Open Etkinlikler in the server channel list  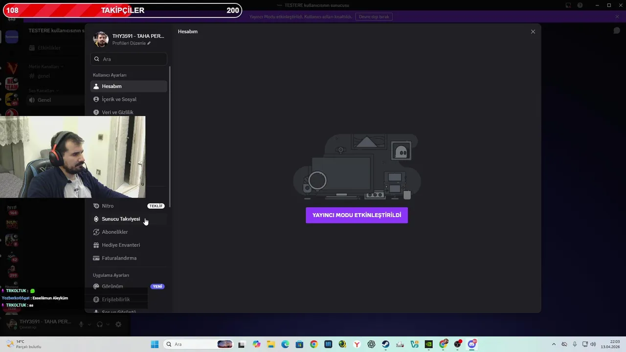pyautogui.click(x=49, y=48)
